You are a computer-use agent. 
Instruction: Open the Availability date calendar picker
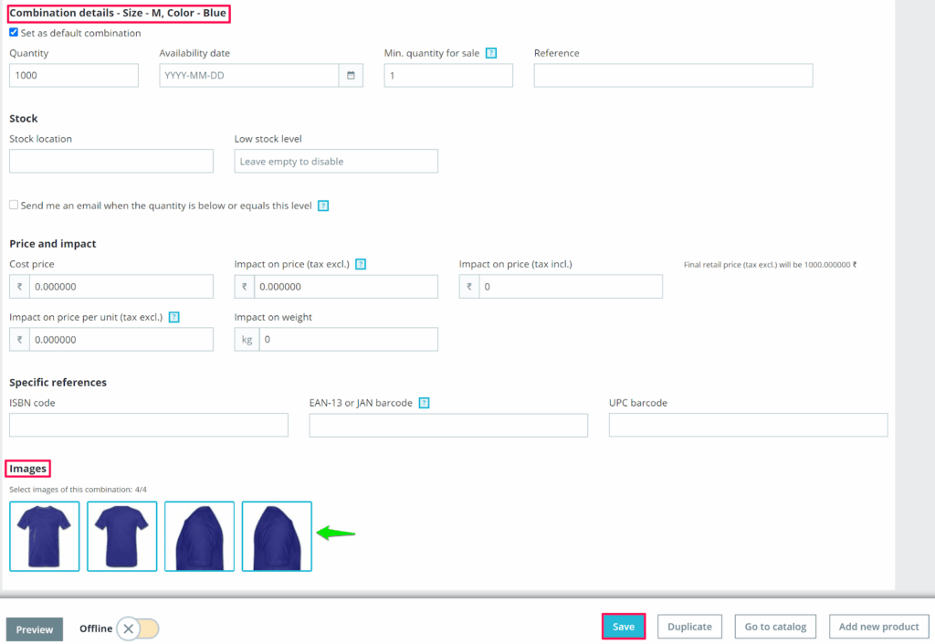click(351, 76)
